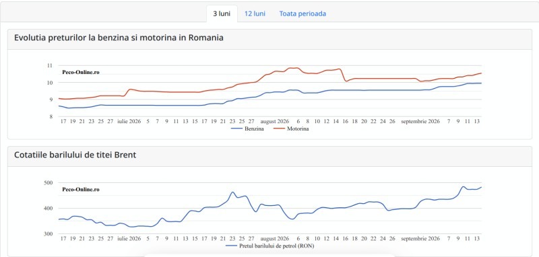Click iulie 2026 label on fuel chart axis
Image resolution: width=539 pixels, height=257 pixels.
click(129, 122)
